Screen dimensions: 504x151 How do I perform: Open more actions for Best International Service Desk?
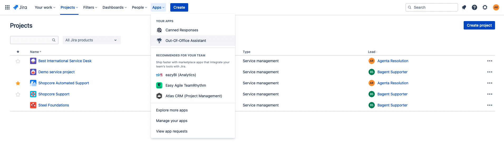(490, 61)
